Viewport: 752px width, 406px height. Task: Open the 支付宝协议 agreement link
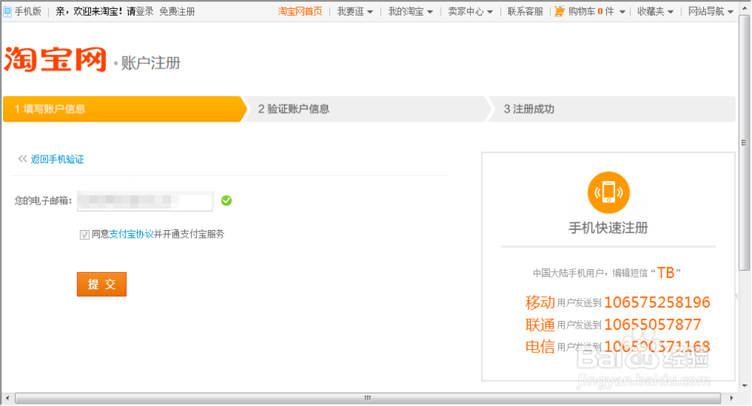132,234
